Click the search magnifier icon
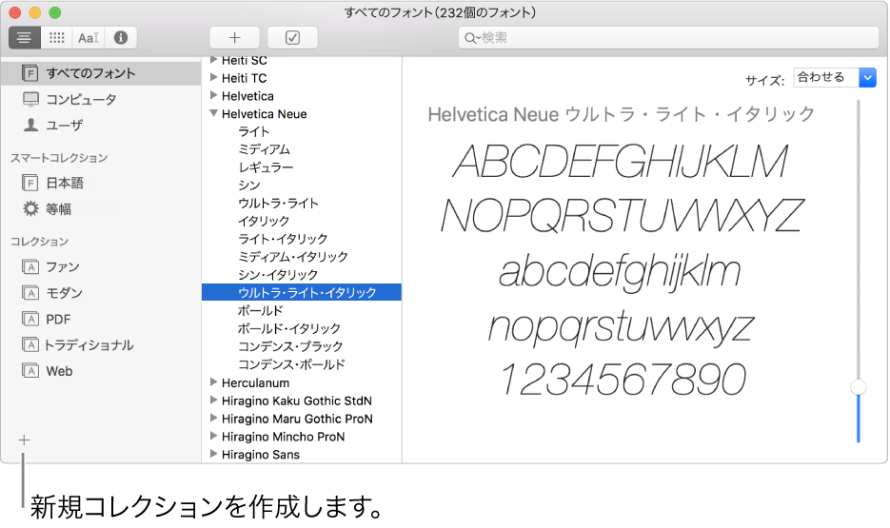 tap(471, 38)
